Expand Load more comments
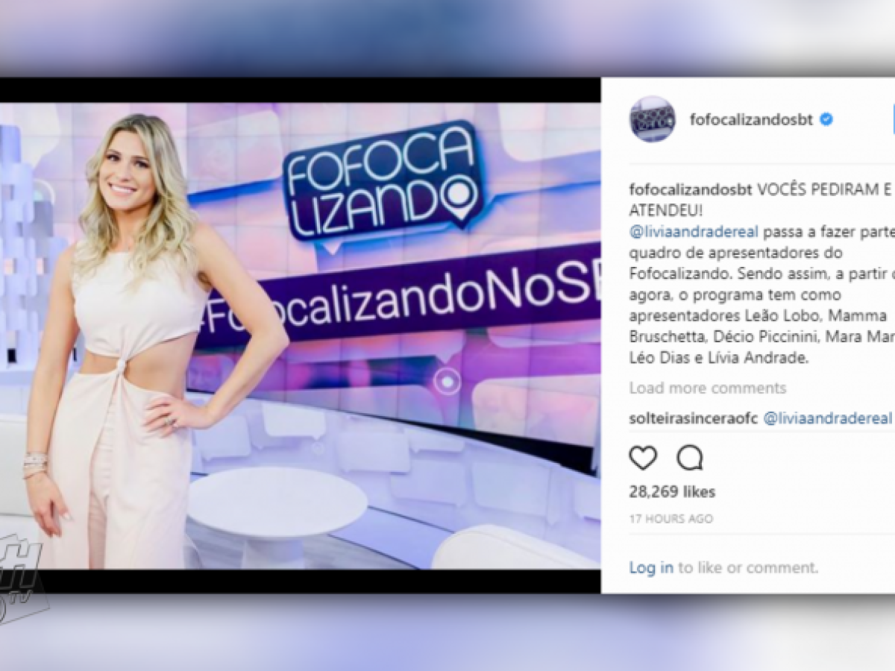The width and height of the screenshot is (895, 671). (707, 388)
